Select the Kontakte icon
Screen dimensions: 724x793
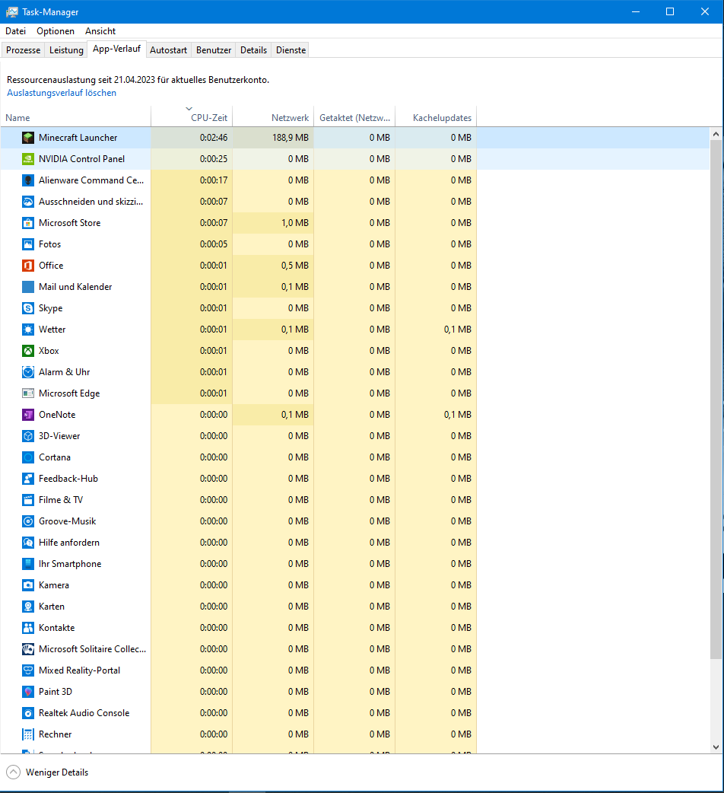pos(28,628)
